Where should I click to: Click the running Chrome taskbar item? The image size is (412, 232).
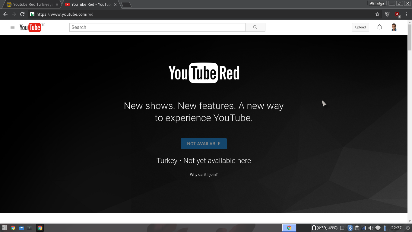pyautogui.click(x=40, y=228)
